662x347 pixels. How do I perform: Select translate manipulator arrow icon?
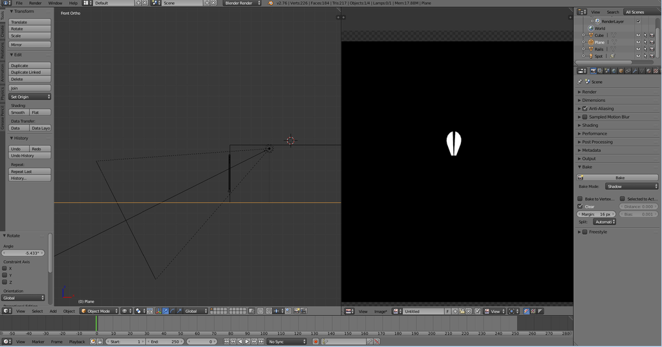pyautogui.click(x=165, y=312)
